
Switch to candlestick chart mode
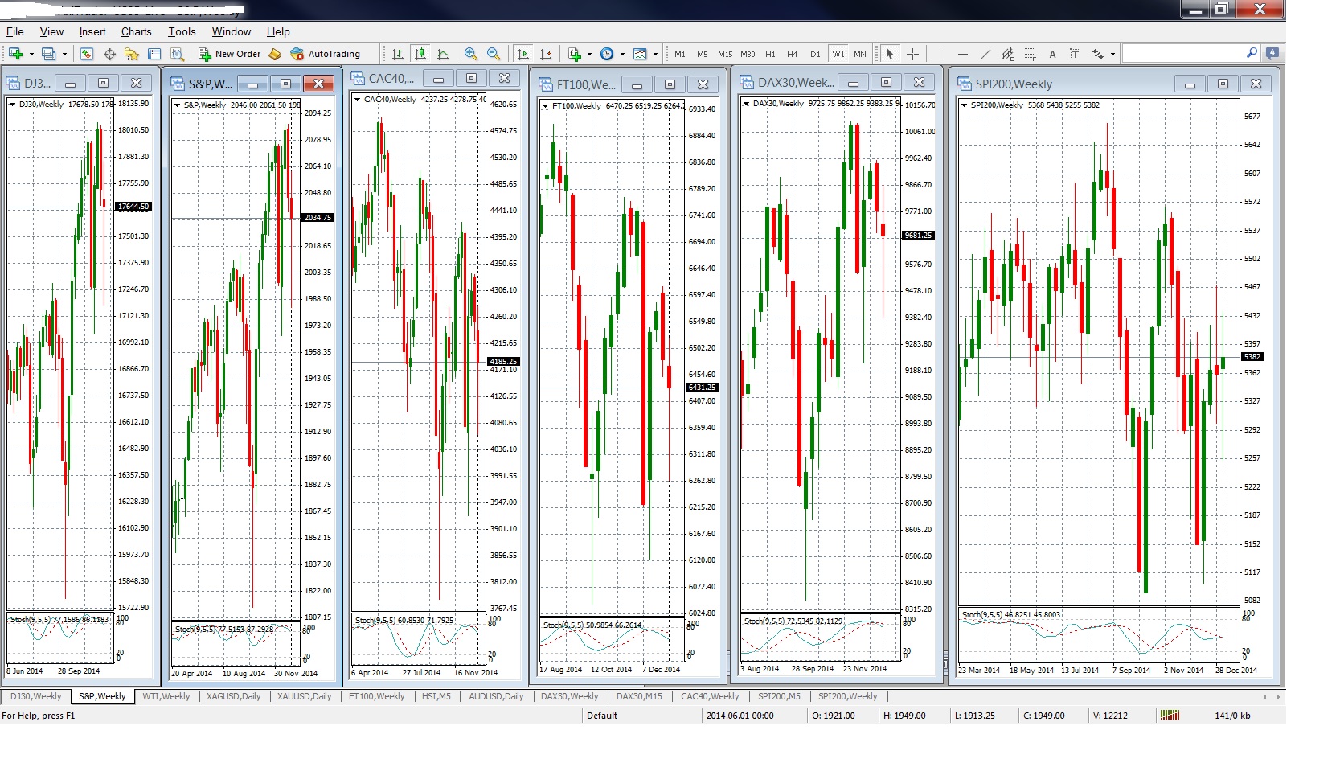click(x=420, y=54)
